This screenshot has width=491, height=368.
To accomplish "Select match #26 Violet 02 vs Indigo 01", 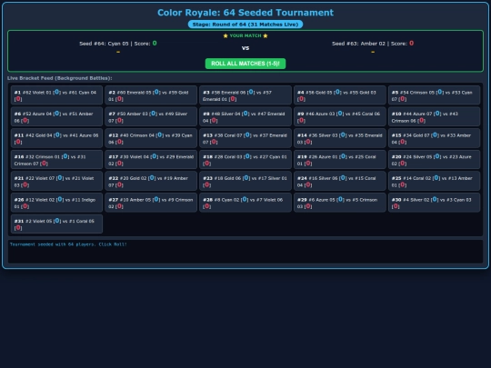I will [x=56, y=203].
